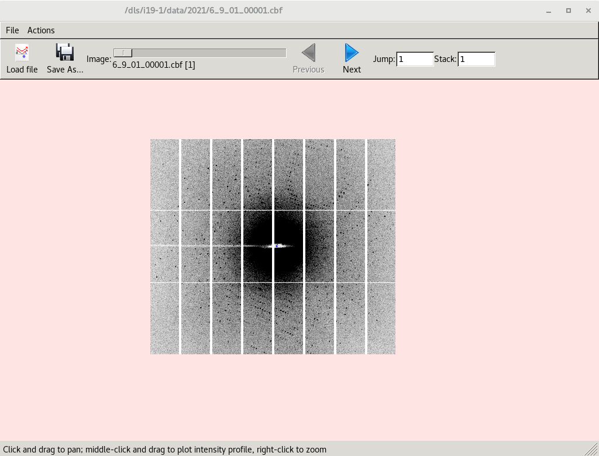This screenshot has width=599, height=456.
Task: Click the beam center of the diffraction image
Action: tap(276, 247)
